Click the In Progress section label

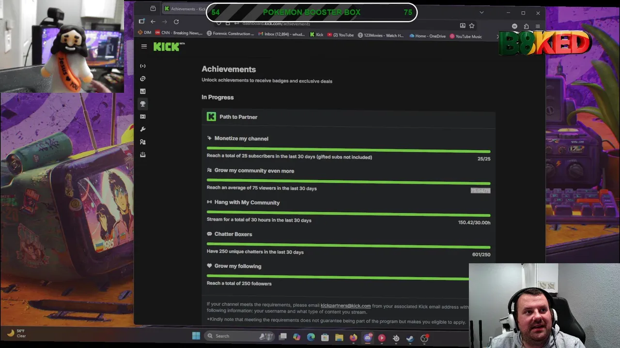point(217,97)
